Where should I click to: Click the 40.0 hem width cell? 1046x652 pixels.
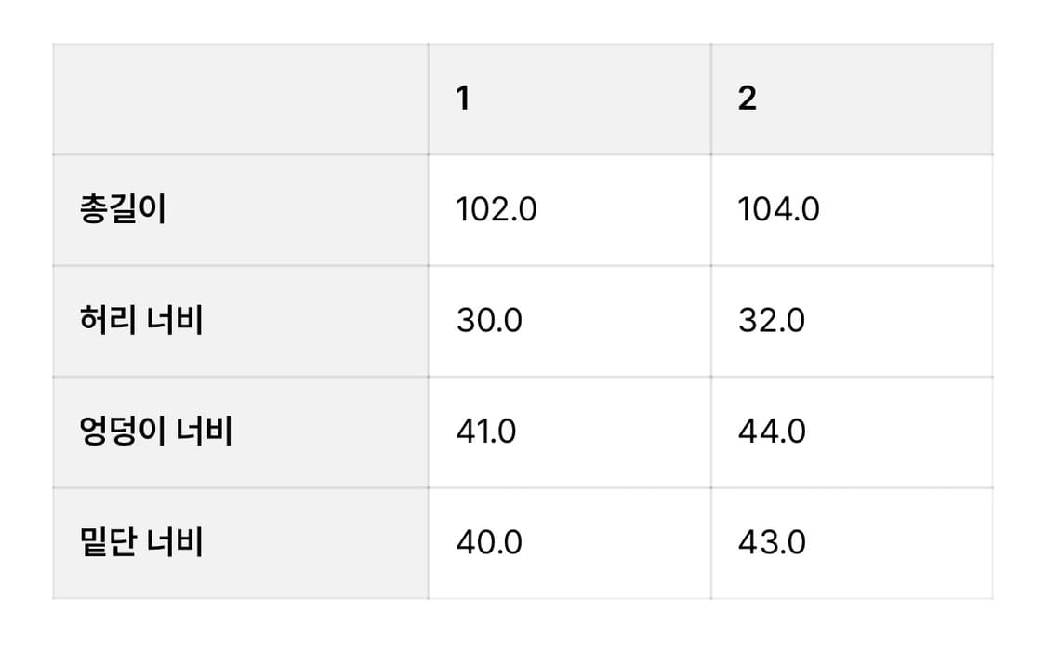489,542
